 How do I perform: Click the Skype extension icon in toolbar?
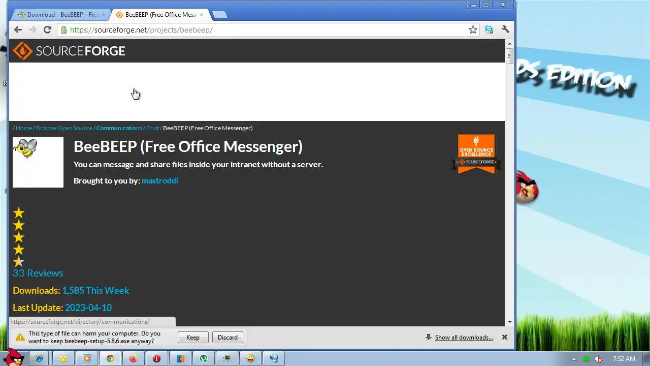pos(489,30)
